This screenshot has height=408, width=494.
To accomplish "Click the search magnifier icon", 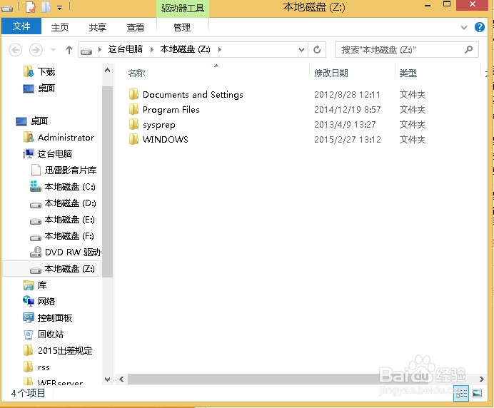I will tap(468, 49).
